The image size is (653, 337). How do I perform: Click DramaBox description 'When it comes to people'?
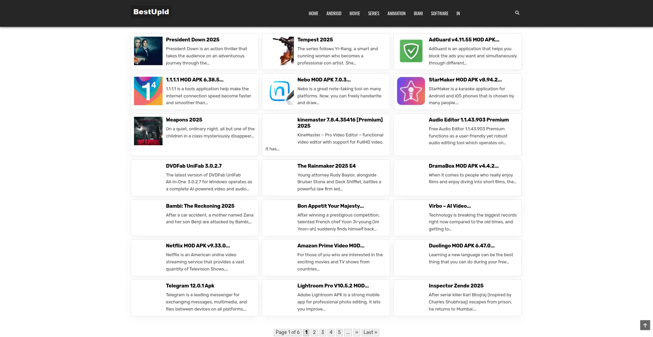[472, 179]
